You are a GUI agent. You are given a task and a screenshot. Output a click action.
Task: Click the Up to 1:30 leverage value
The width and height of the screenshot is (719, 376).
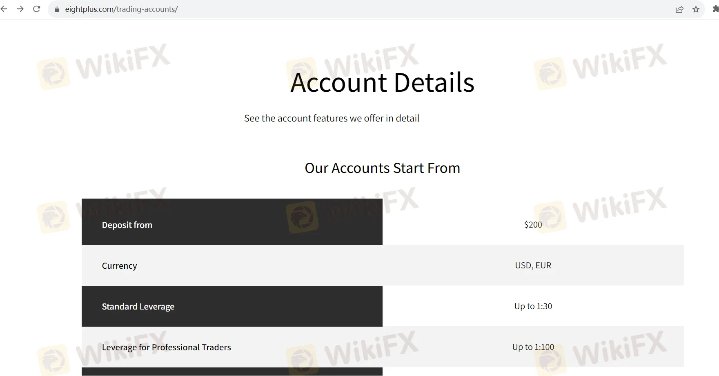pos(532,306)
